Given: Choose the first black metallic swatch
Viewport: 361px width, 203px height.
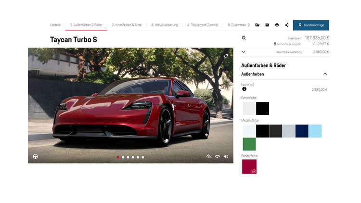Looking at the screenshot, I should click(262, 131).
